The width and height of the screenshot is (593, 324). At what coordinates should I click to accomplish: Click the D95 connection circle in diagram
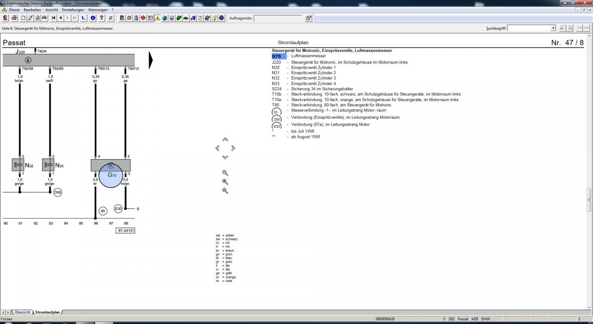[x=57, y=192]
